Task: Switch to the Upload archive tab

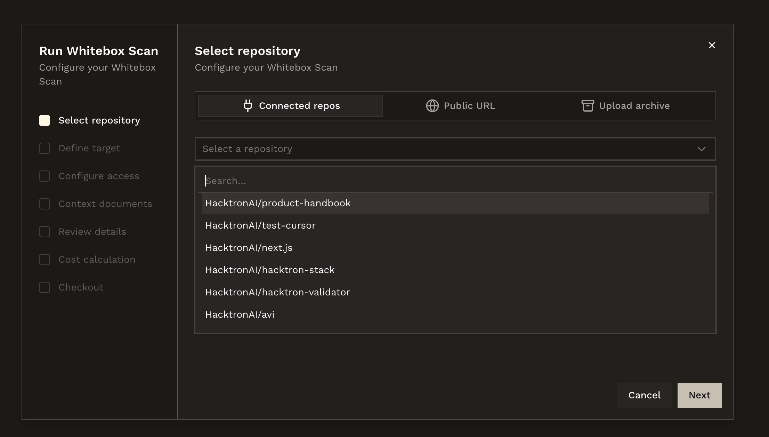Action: pyautogui.click(x=625, y=106)
